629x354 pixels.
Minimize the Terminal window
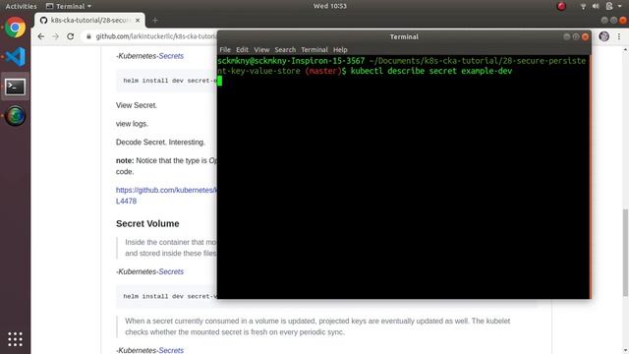(x=566, y=36)
